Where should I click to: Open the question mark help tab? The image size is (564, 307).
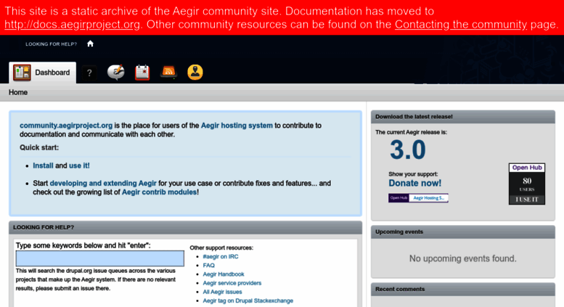89,73
